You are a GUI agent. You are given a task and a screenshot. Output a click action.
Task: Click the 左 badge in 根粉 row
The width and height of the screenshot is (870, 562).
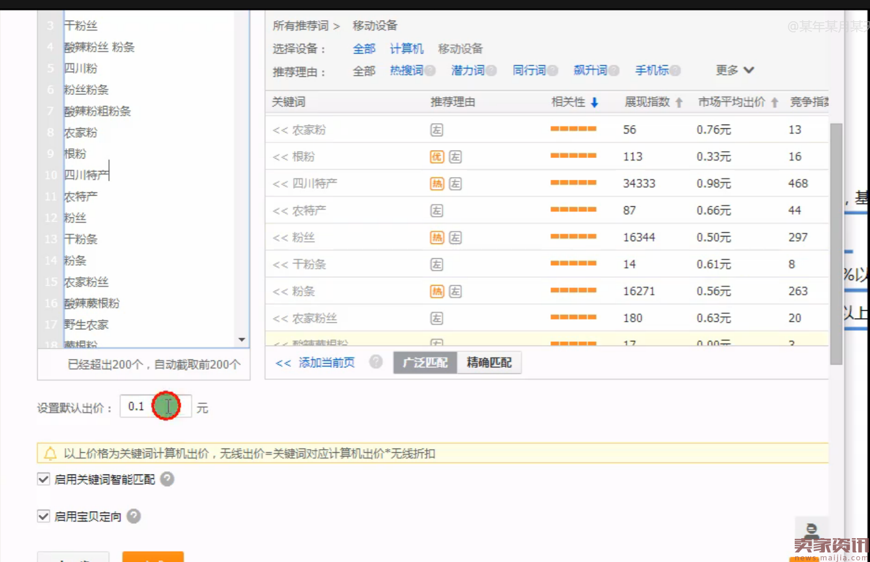coord(455,157)
